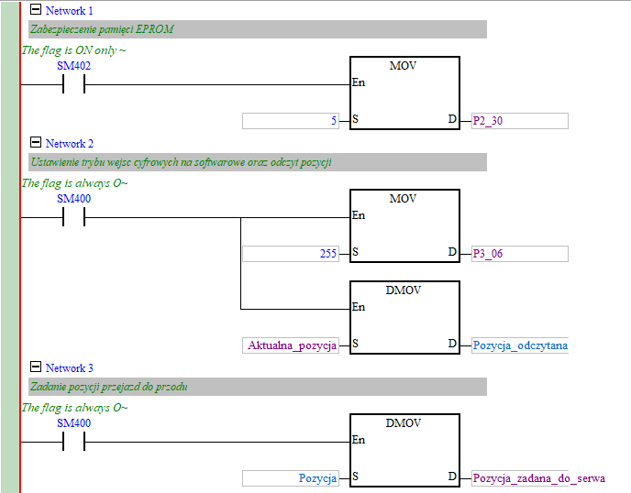The height and width of the screenshot is (493, 631).
Task: Click the P3_06 destination field
Action: pyautogui.click(x=518, y=254)
